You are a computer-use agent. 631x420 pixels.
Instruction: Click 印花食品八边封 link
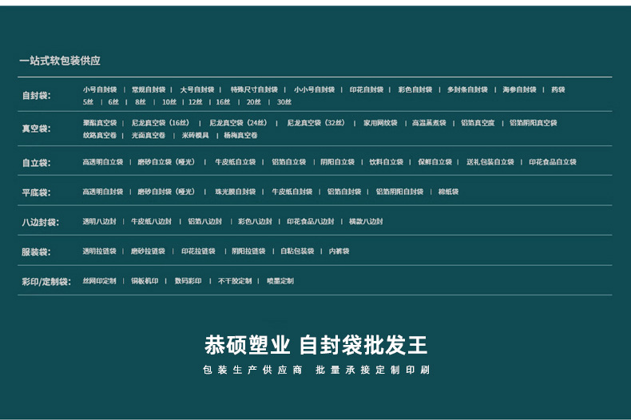[310, 221]
